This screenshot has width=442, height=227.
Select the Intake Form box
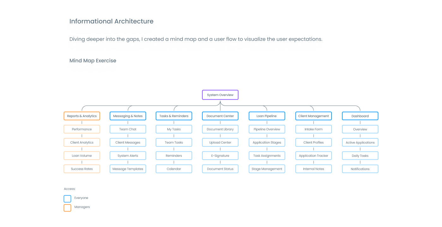[x=314, y=129]
